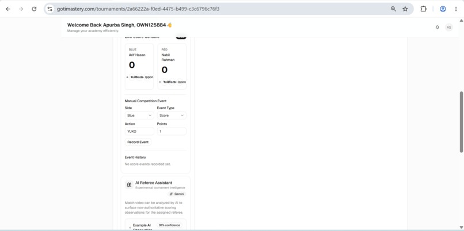464x231 pixels.
Task: Click the scrollbar up arrow
Action: coord(461,20)
